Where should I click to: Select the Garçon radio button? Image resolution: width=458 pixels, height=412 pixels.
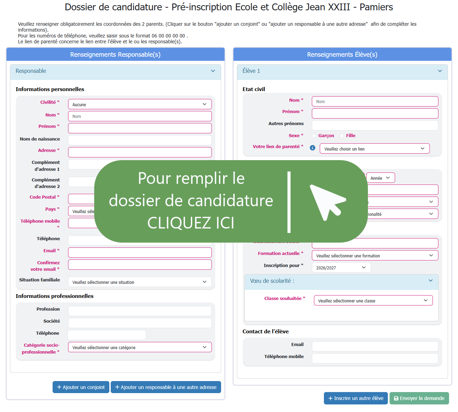[314, 136]
